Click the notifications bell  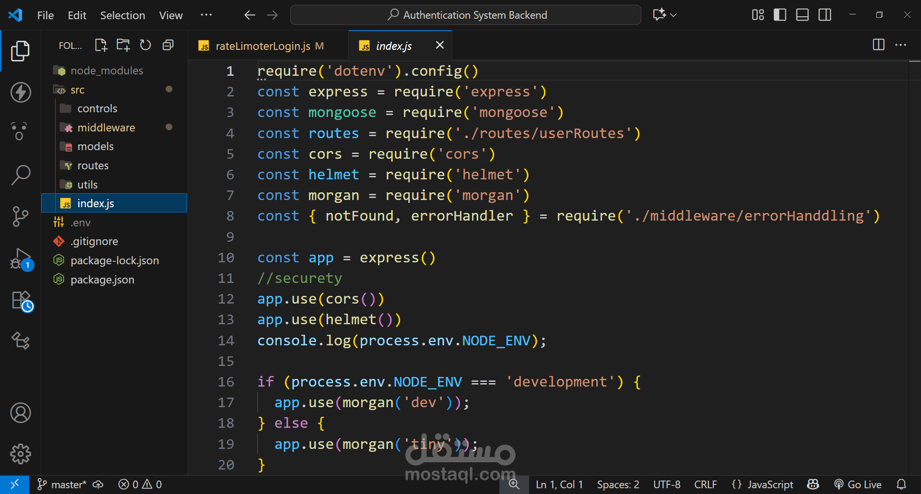point(901,484)
